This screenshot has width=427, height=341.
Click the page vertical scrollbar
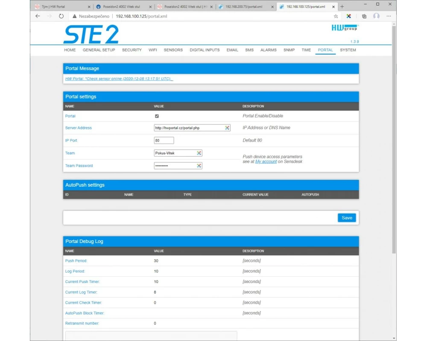394,128
